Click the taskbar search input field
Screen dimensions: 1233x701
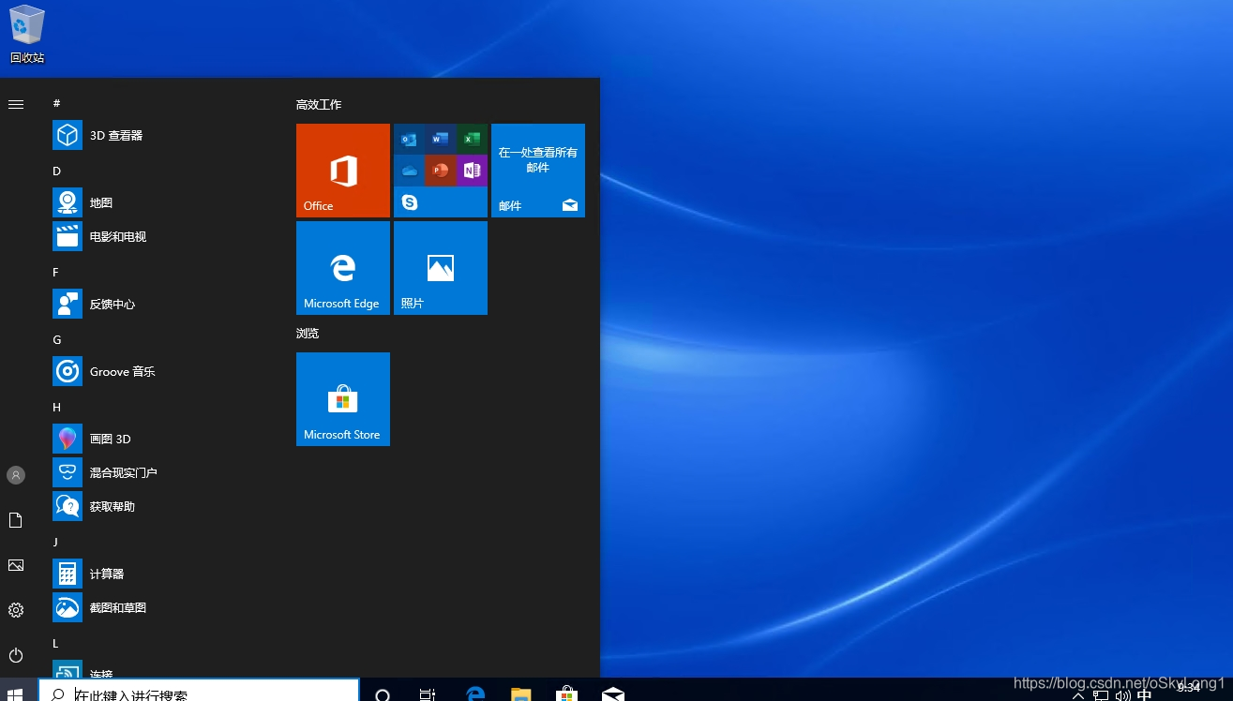(x=199, y=692)
